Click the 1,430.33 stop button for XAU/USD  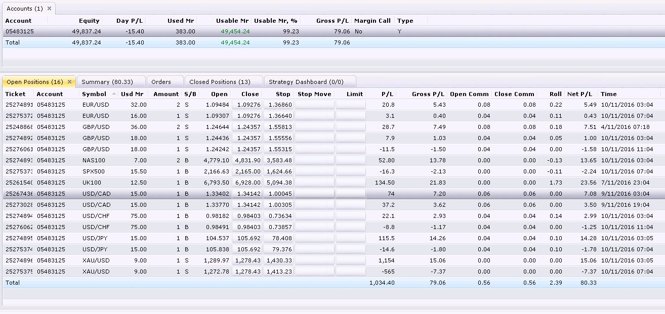pyautogui.click(x=277, y=260)
